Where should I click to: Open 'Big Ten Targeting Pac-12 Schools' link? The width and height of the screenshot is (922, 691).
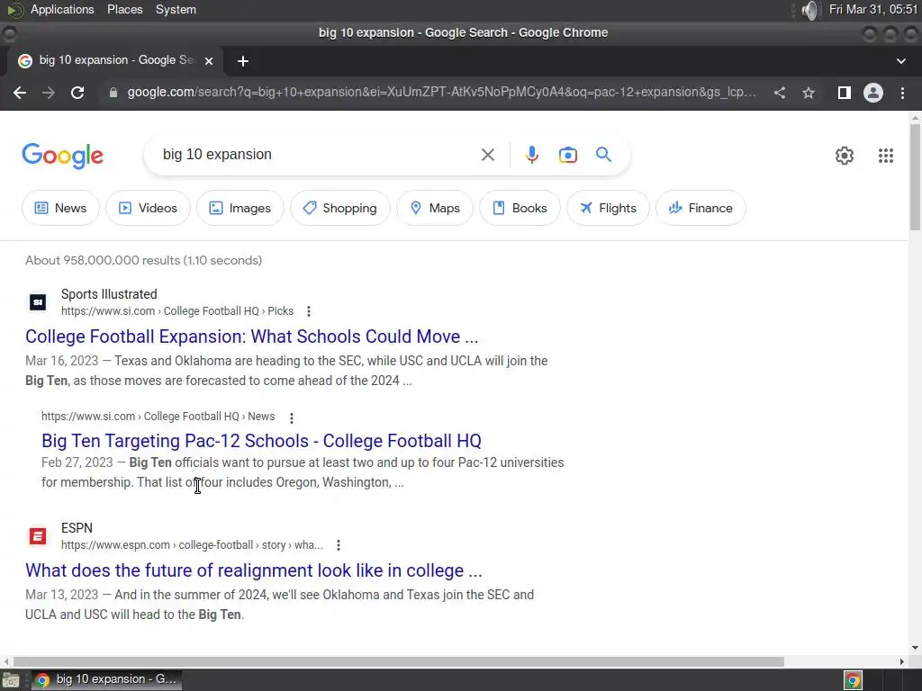pyautogui.click(x=261, y=441)
